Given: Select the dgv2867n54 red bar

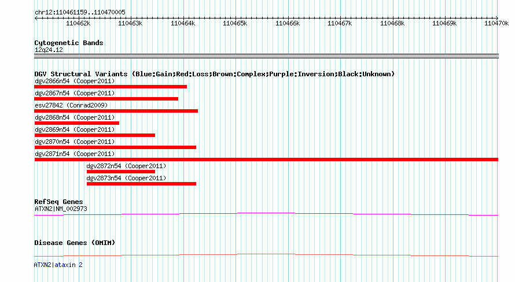Looking at the screenshot, I should click(x=106, y=99).
